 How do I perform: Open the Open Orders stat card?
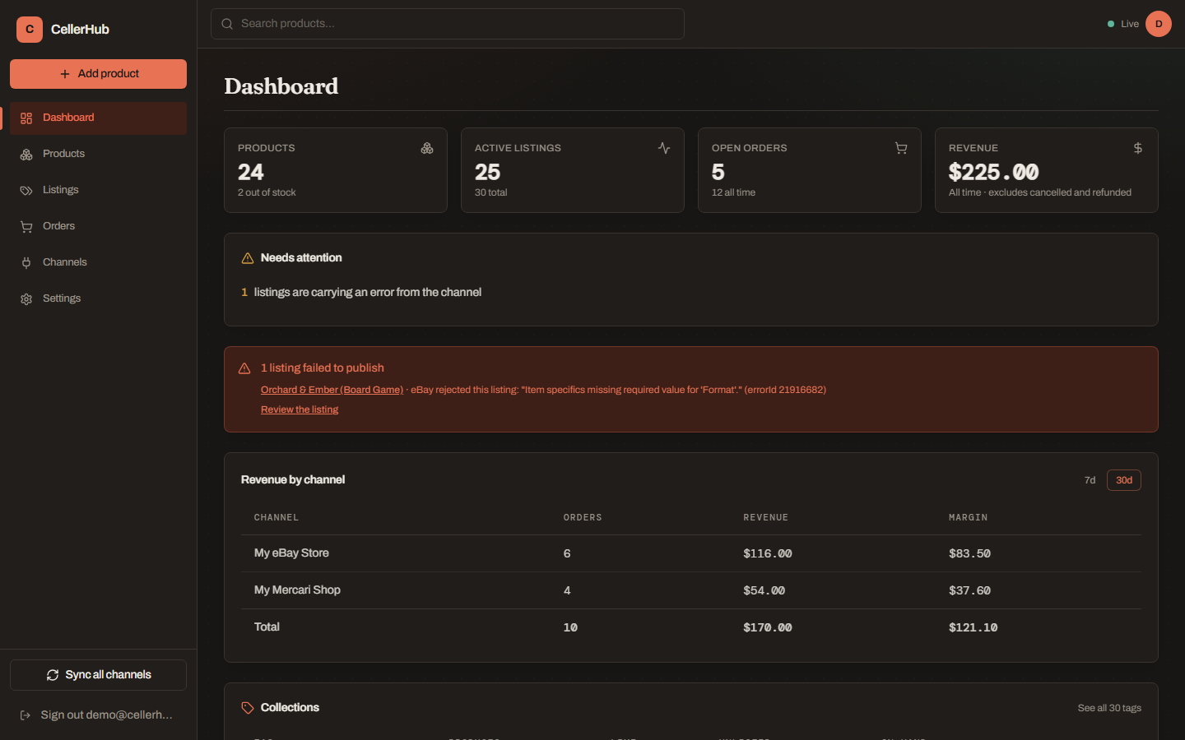click(x=810, y=170)
